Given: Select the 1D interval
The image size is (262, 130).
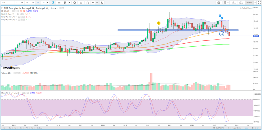Looking at the screenshot, I should pos(33,2).
